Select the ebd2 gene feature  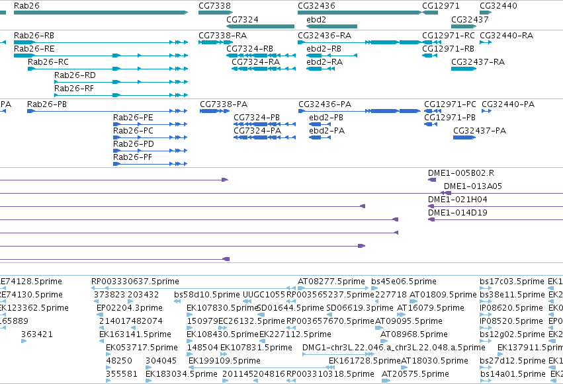(x=331, y=26)
